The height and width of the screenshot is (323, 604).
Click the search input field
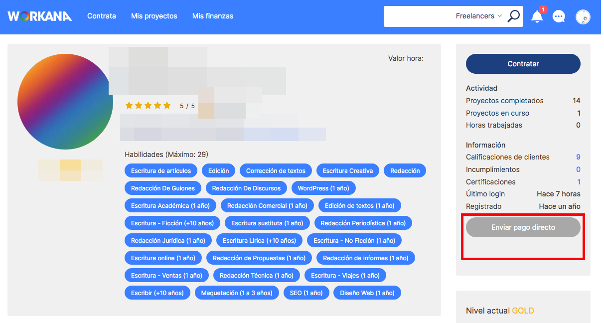tap(419, 16)
